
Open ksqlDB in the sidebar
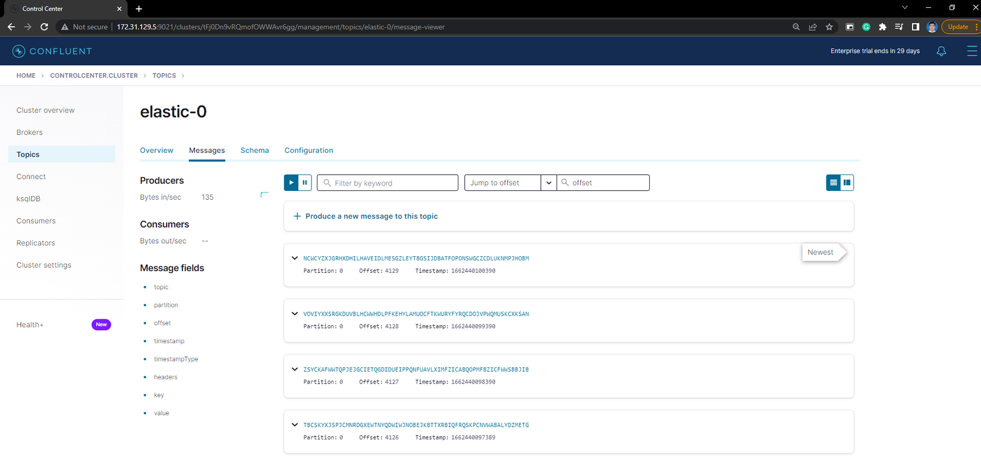click(29, 199)
